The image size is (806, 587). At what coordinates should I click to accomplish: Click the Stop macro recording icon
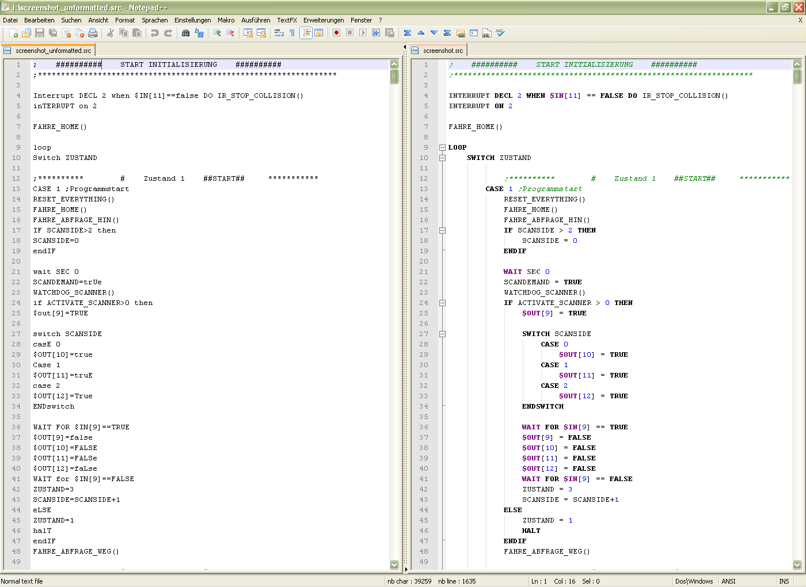349,33
